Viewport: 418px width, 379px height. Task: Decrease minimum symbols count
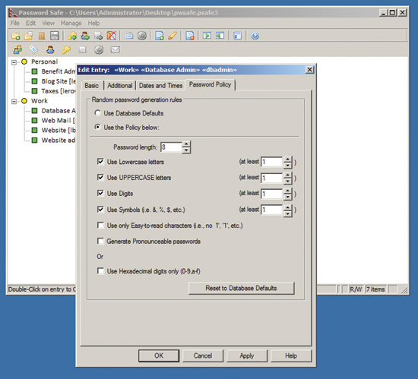[287, 213]
